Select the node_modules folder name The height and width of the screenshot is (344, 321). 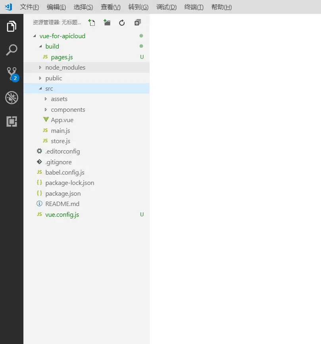click(65, 67)
